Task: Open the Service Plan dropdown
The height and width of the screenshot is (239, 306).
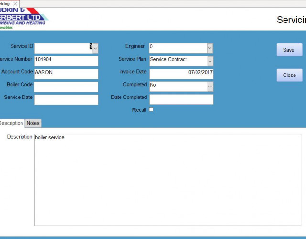Action: pyautogui.click(x=210, y=61)
